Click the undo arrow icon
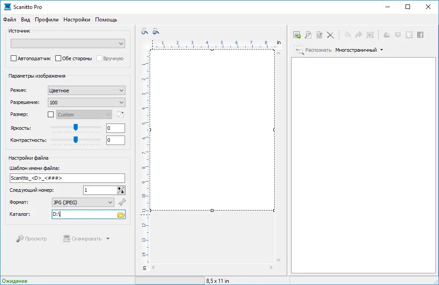The image size is (439, 285). click(347, 35)
